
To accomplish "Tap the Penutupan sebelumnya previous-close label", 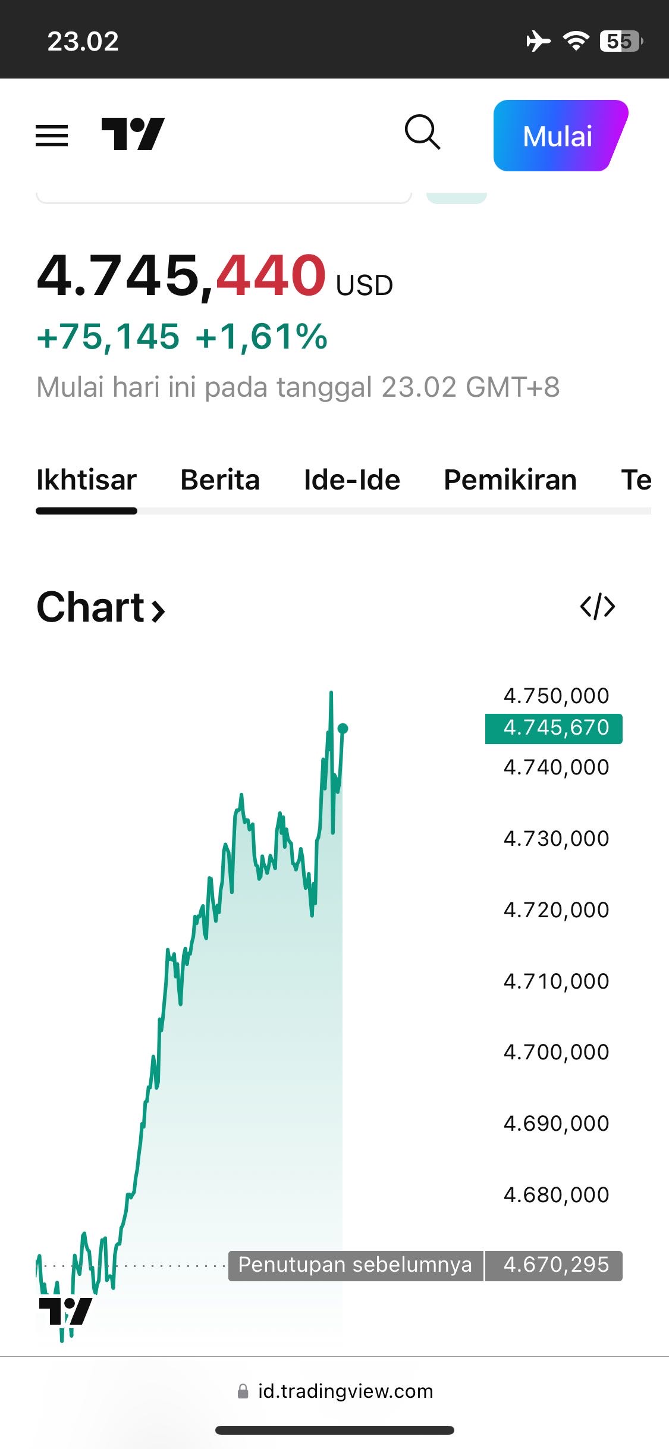I will (x=355, y=1265).
